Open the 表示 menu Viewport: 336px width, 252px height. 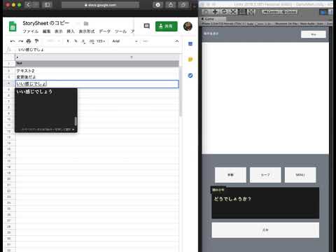point(58,31)
